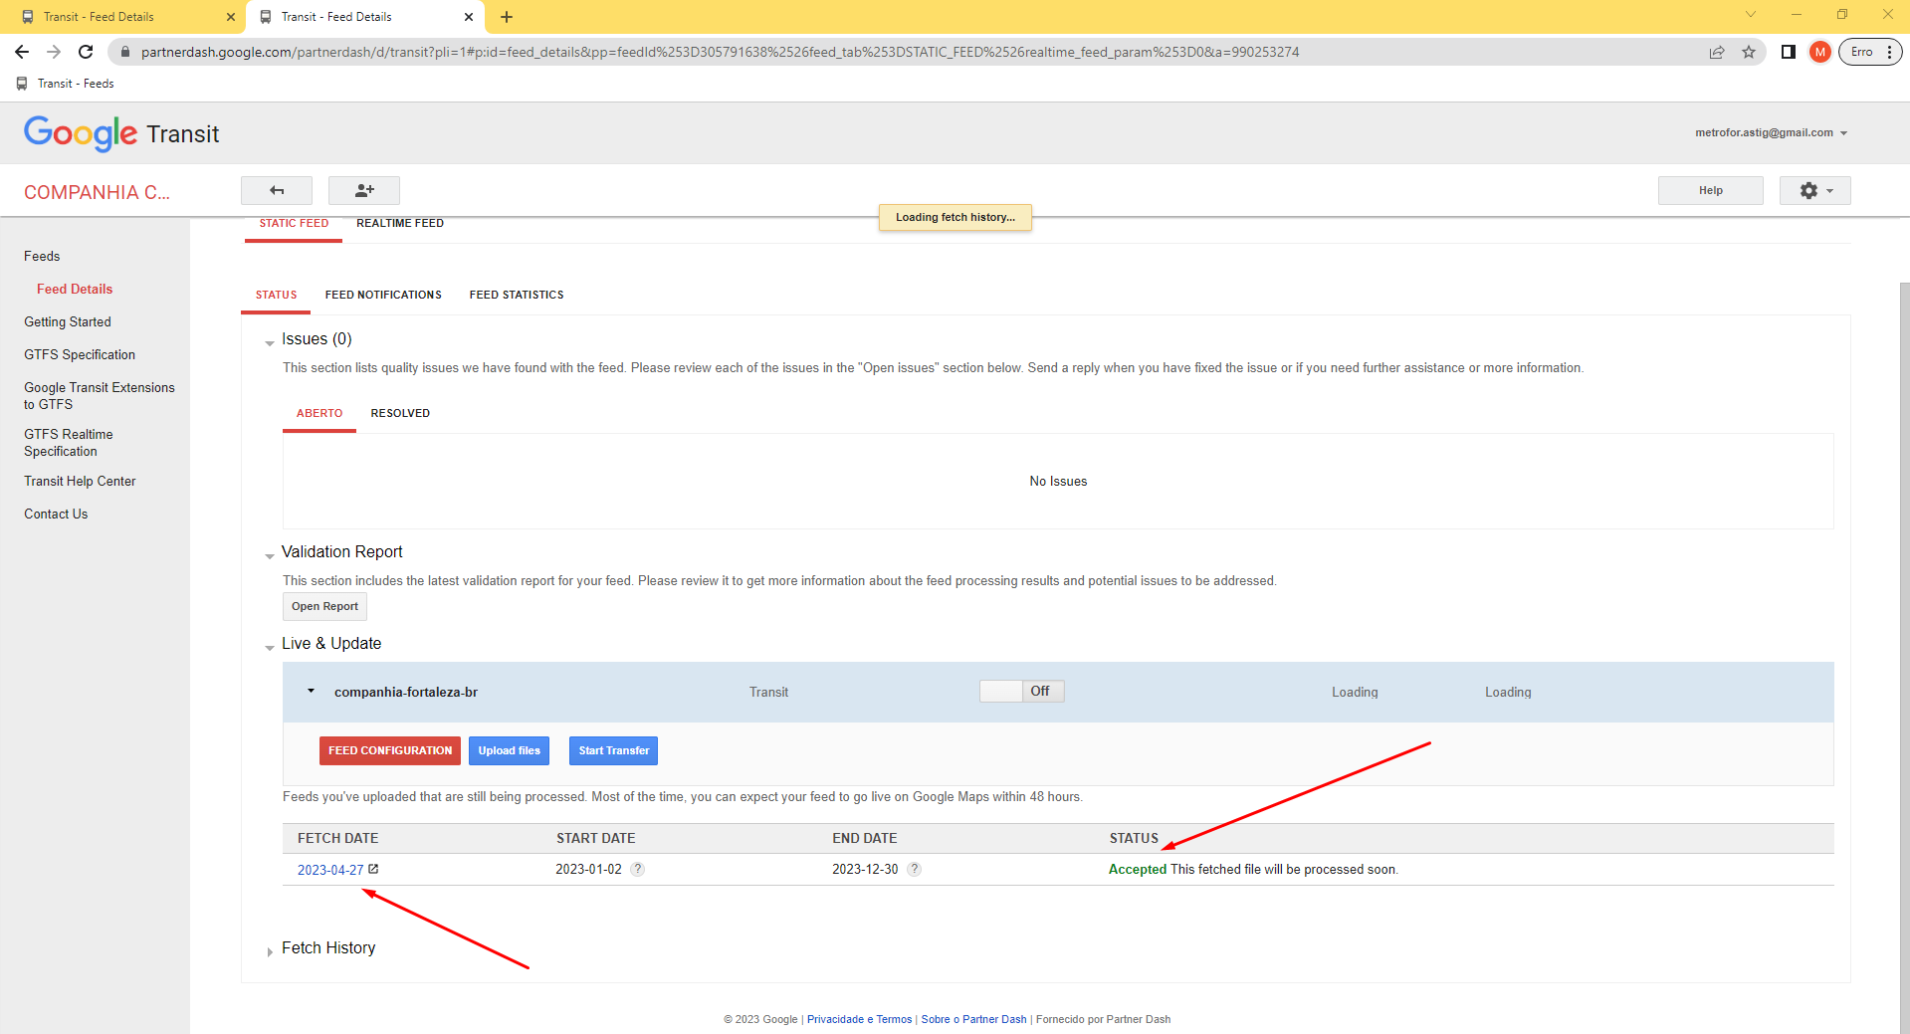Click the Open Report button
The image size is (1910, 1034).
[324, 606]
